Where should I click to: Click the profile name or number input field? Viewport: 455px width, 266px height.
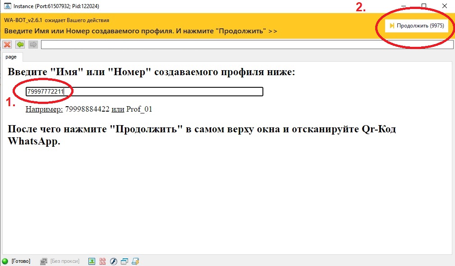click(144, 91)
